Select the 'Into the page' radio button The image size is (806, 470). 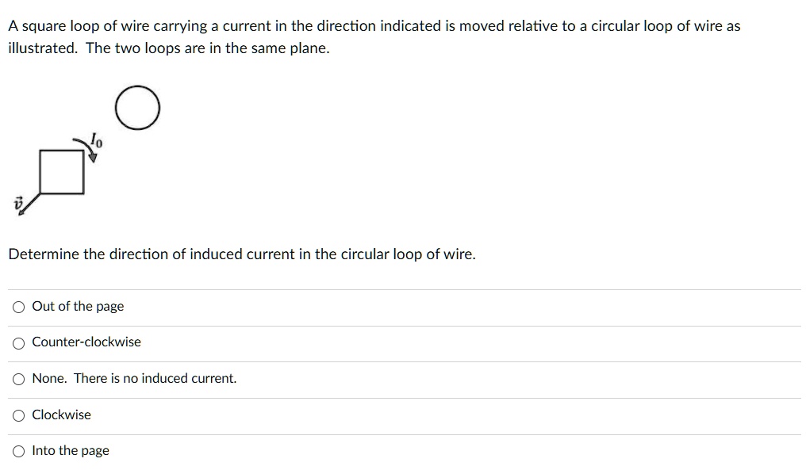[18, 450]
